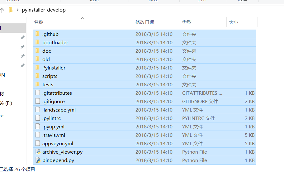
Task: Click the .pylintrc file icon
Action: coord(38,118)
